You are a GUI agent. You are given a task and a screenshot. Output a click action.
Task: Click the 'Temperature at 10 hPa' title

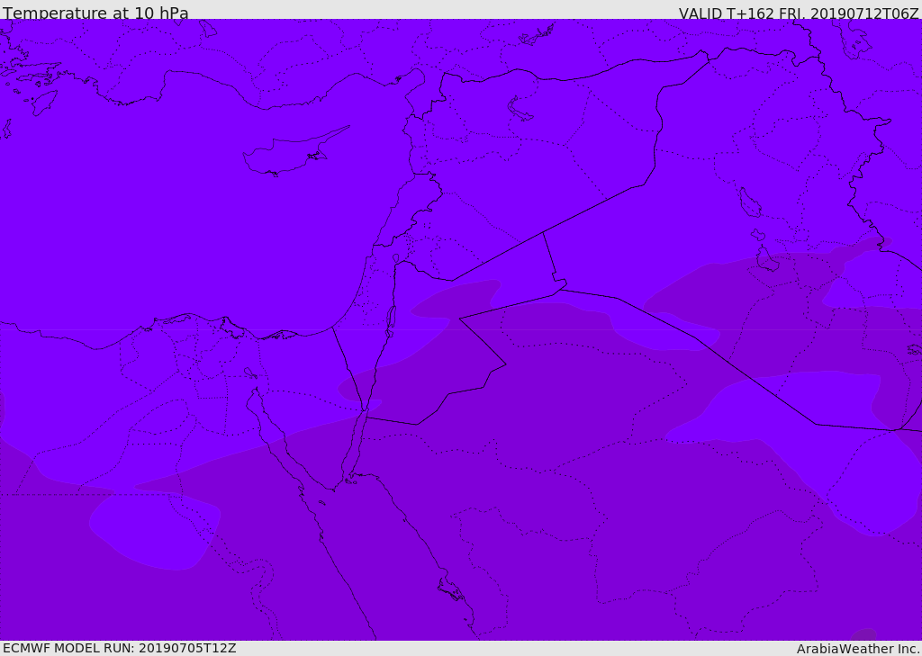pos(95,13)
